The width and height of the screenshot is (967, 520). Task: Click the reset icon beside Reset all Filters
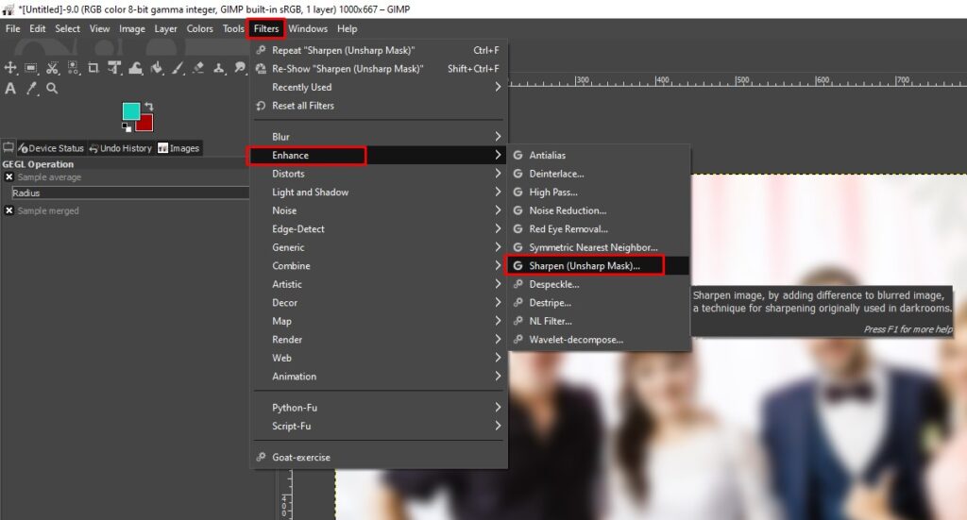pyautogui.click(x=261, y=106)
